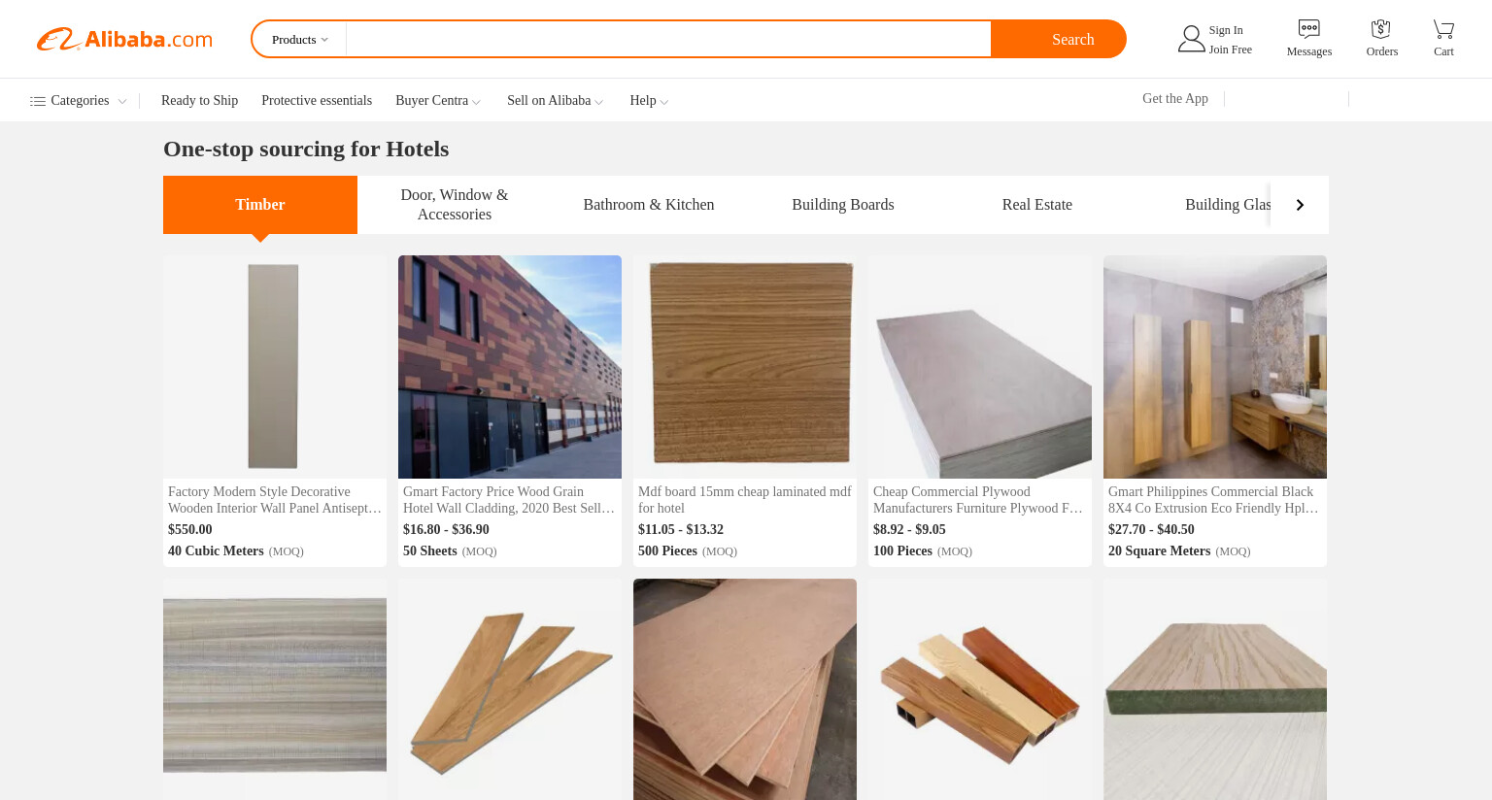Open Factory Modern Style Decorative title
1492x800 pixels.
pyautogui.click(x=275, y=500)
